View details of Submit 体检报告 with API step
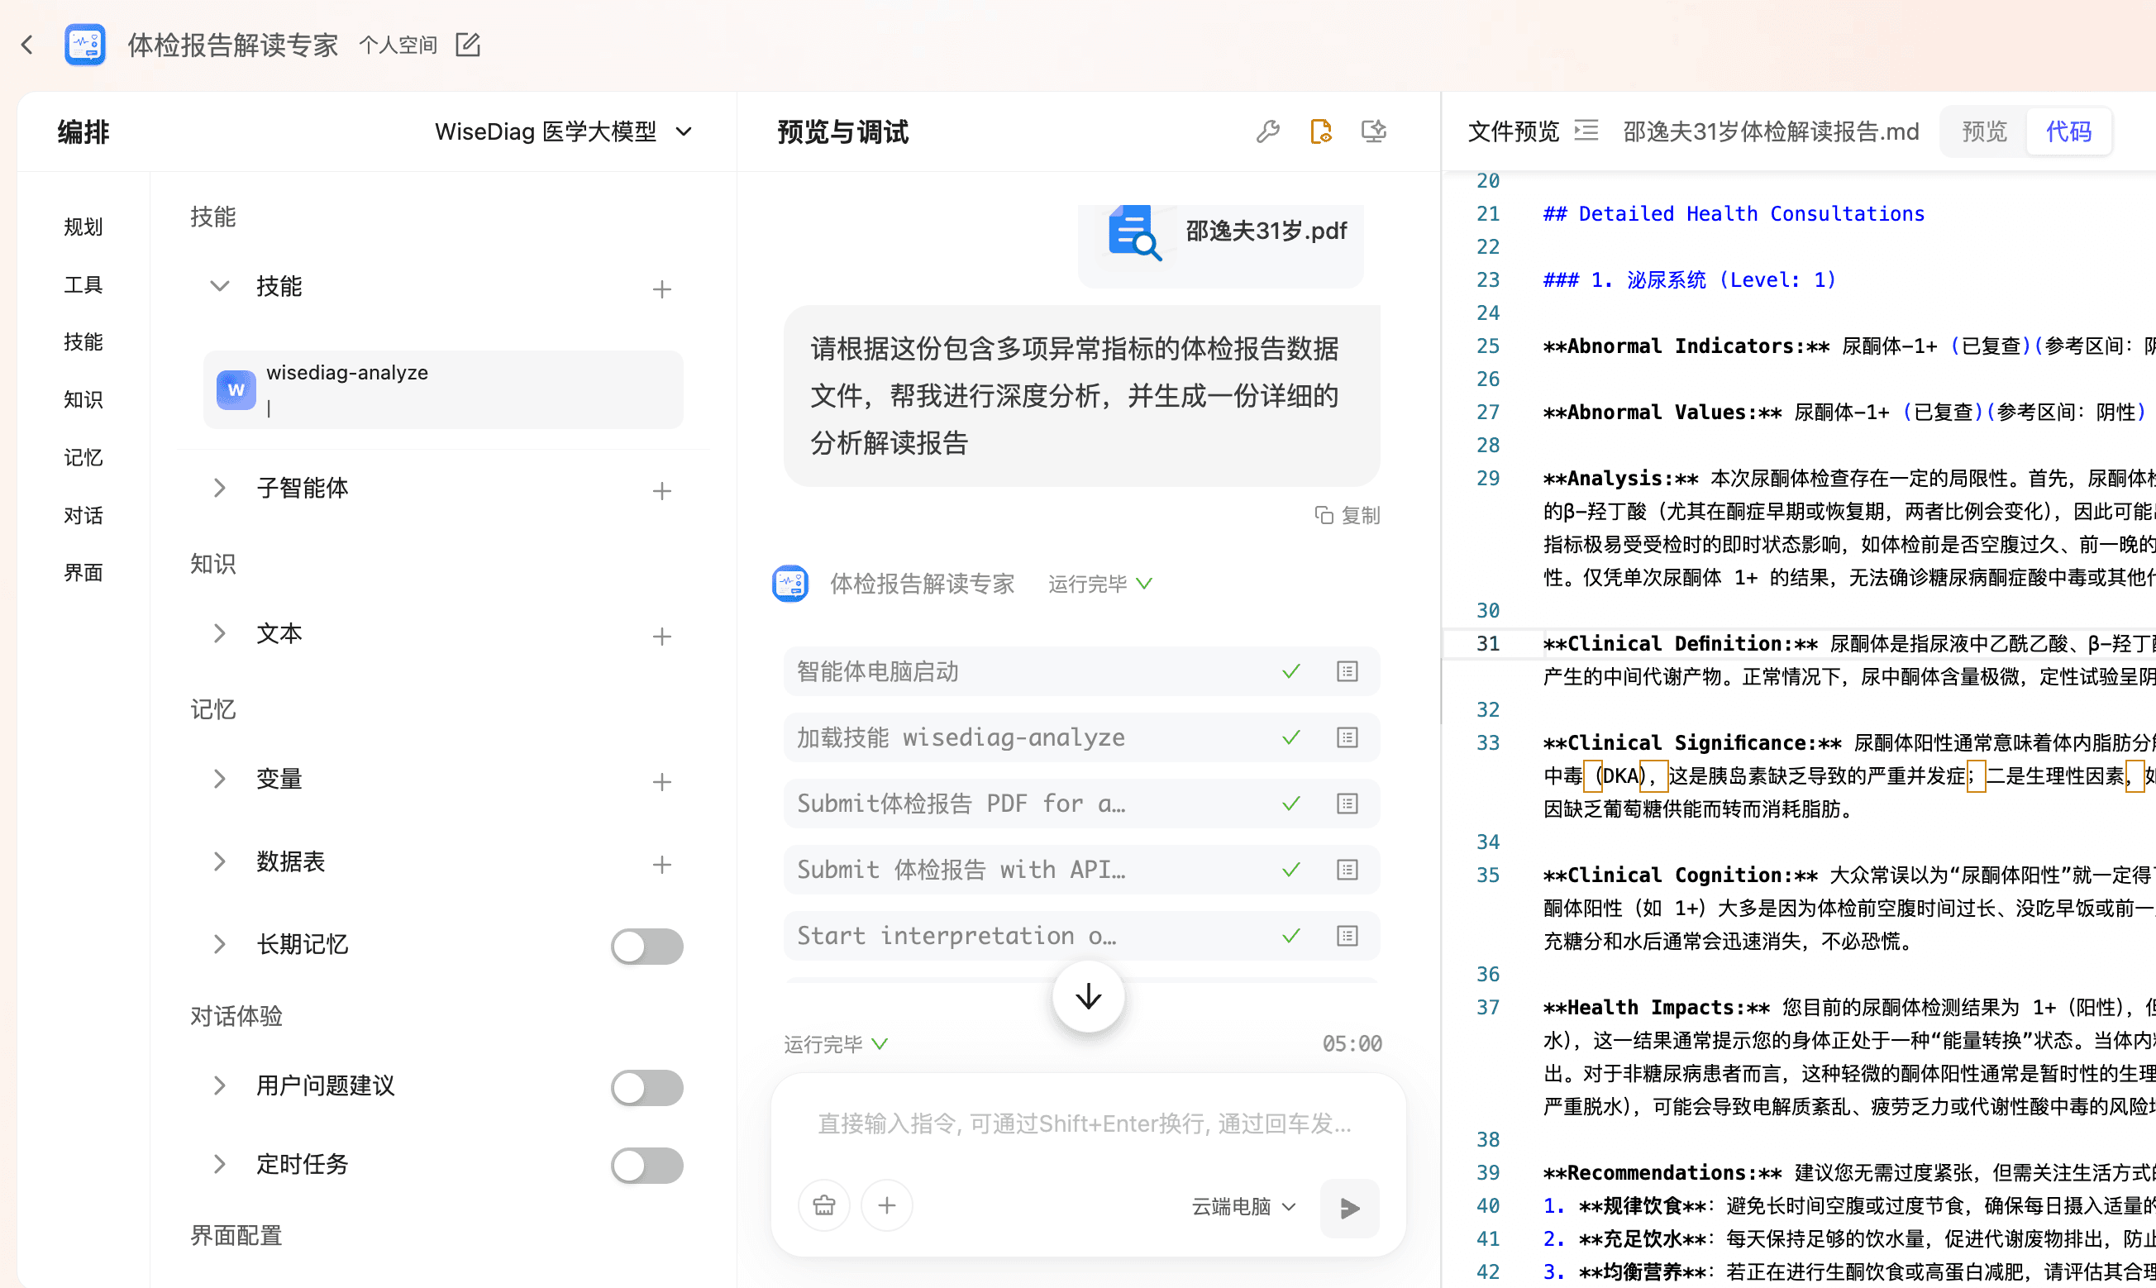2156x1288 pixels. (1347, 869)
